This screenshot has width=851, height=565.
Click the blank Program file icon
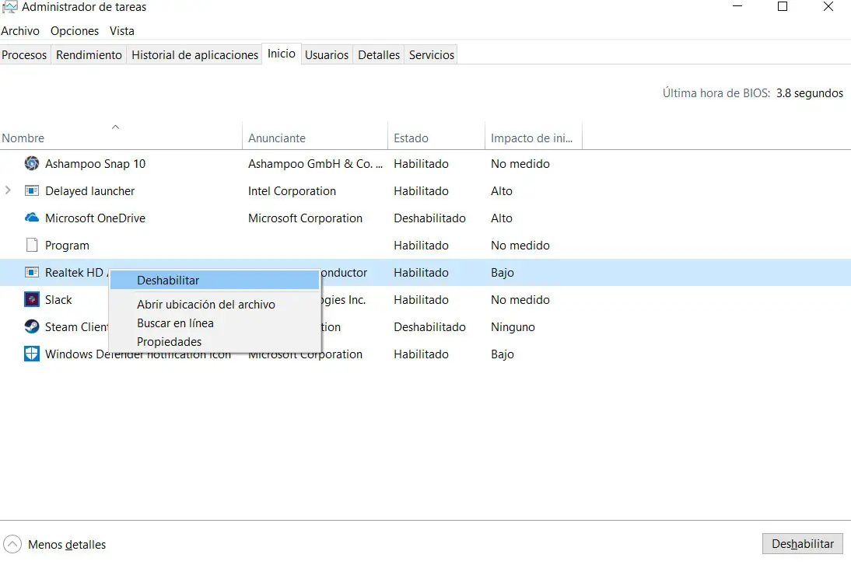[32, 245]
